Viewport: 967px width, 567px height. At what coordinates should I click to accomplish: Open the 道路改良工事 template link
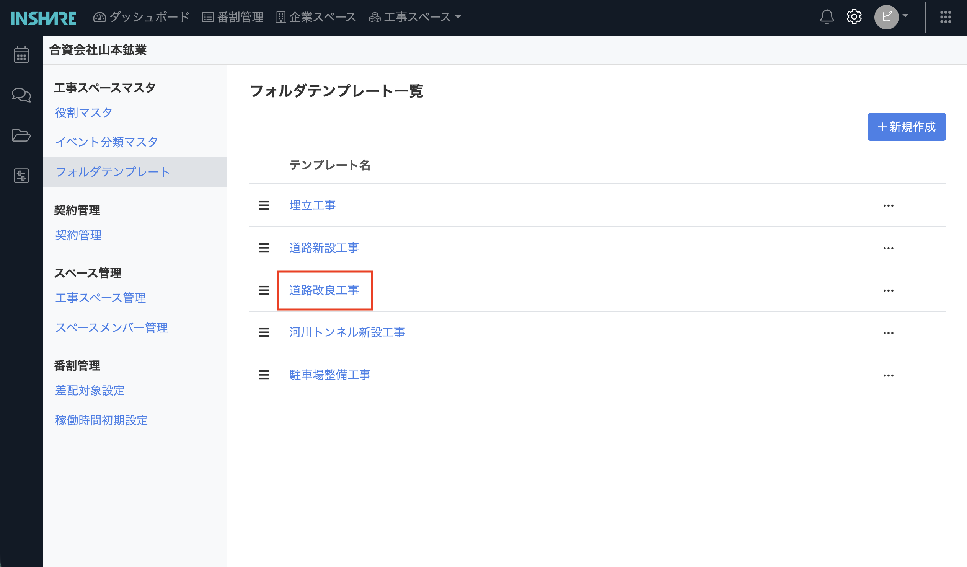(324, 290)
